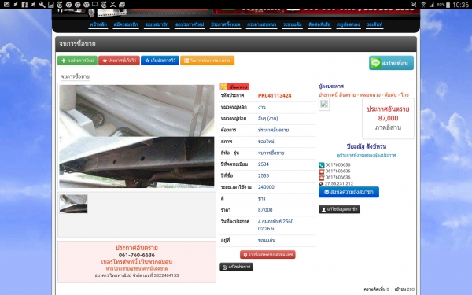Screen dimensions: 472x295
Task: Open the small listing photo thumbnail
Action: coord(73,204)
